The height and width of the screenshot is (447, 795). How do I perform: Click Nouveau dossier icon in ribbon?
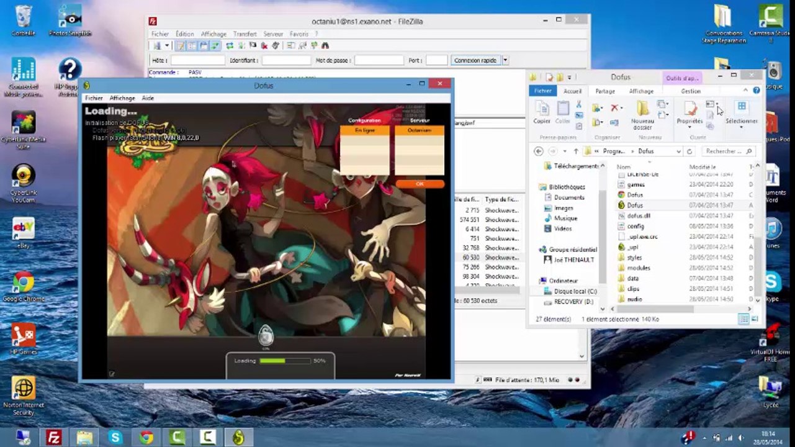pos(643,115)
